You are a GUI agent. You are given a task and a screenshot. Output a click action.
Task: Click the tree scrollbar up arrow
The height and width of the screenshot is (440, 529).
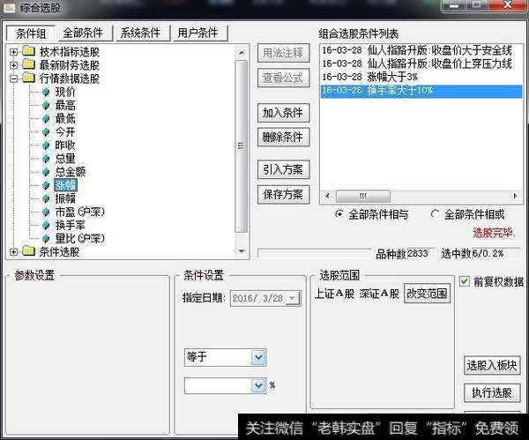point(242,52)
